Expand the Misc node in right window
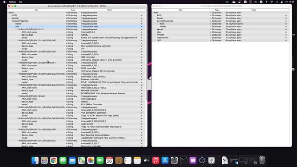The height and width of the screenshot is (167, 297). [156, 32]
